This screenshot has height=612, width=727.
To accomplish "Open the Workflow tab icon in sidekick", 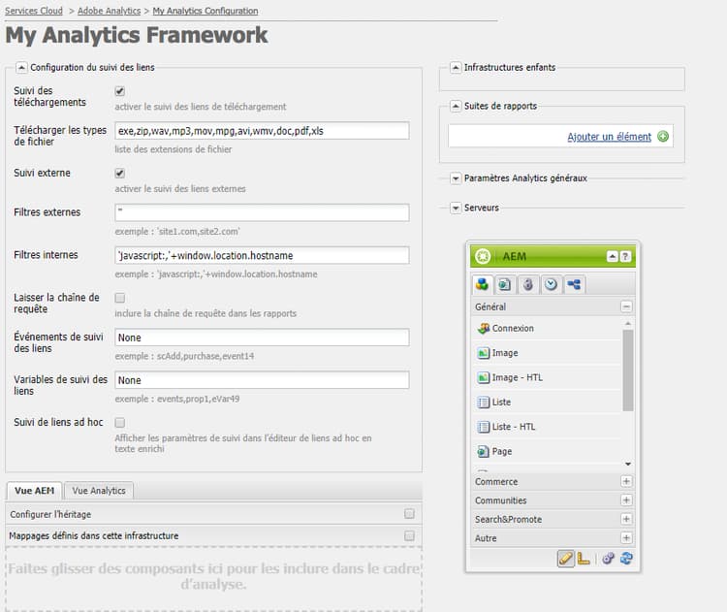I will coord(574,284).
